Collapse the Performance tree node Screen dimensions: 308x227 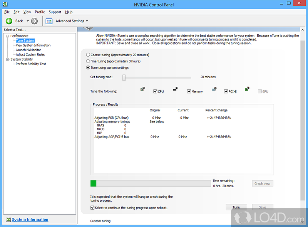(7, 36)
